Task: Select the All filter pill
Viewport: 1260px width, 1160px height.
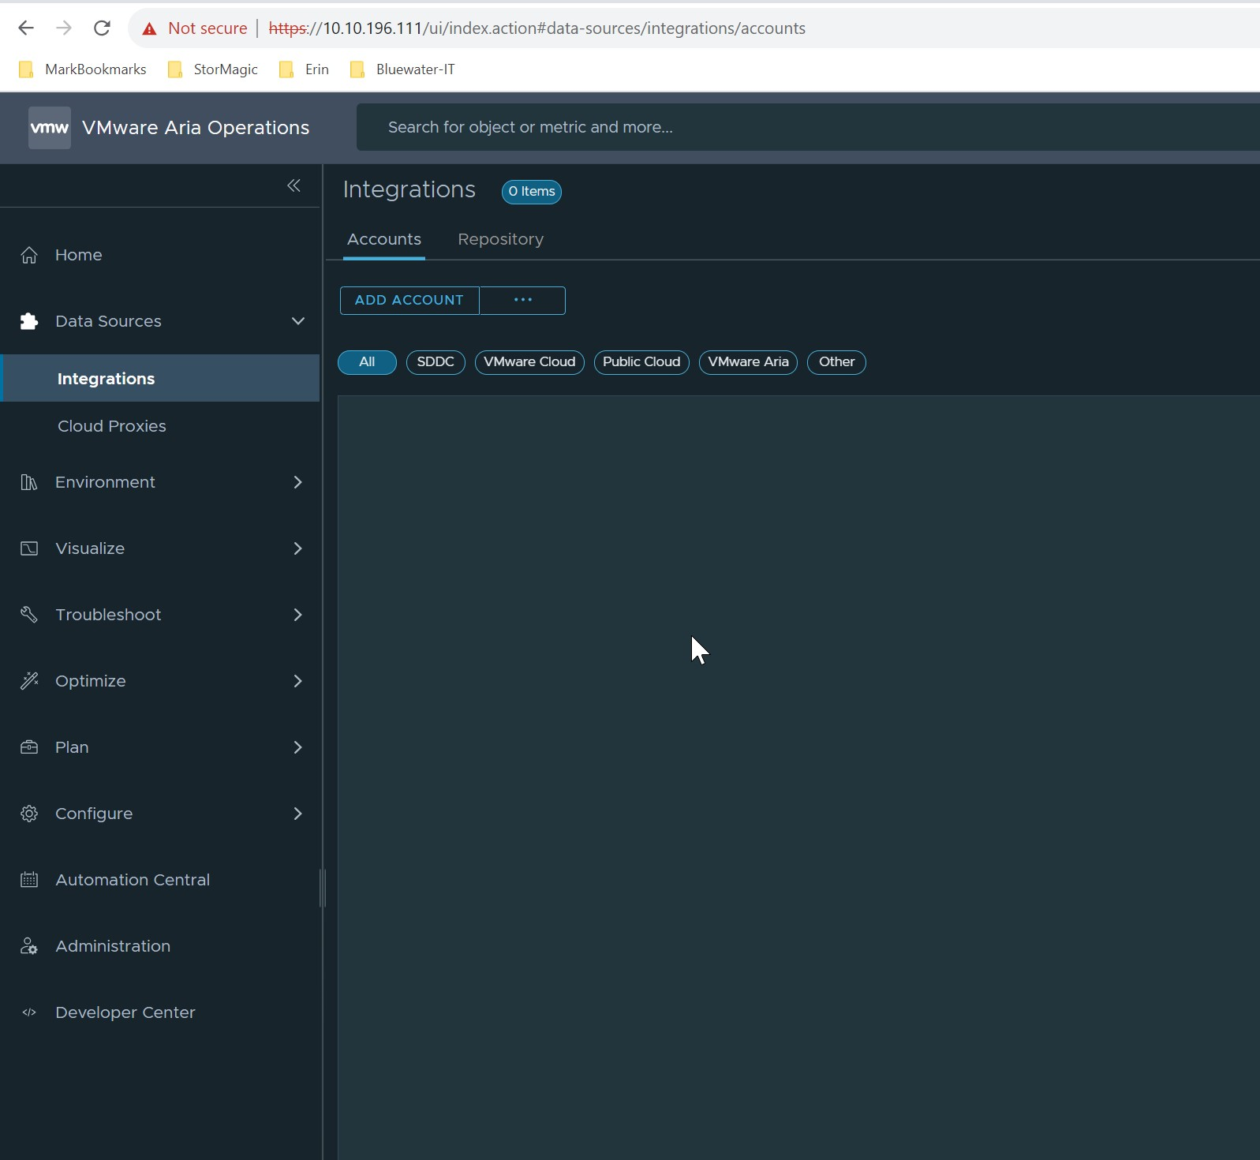Action: (367, 362)
